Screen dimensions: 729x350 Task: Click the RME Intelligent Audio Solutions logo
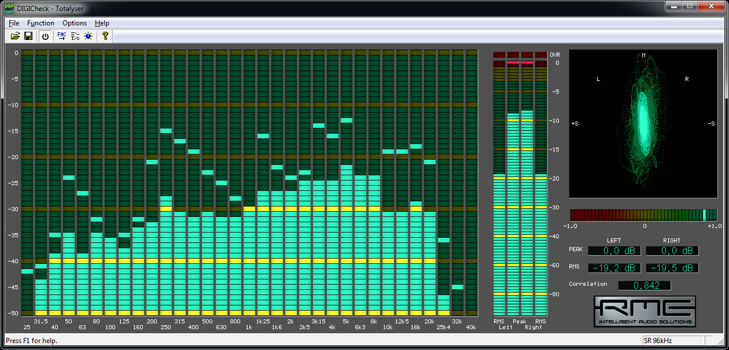pyautogui.click(x=645, y=311)
